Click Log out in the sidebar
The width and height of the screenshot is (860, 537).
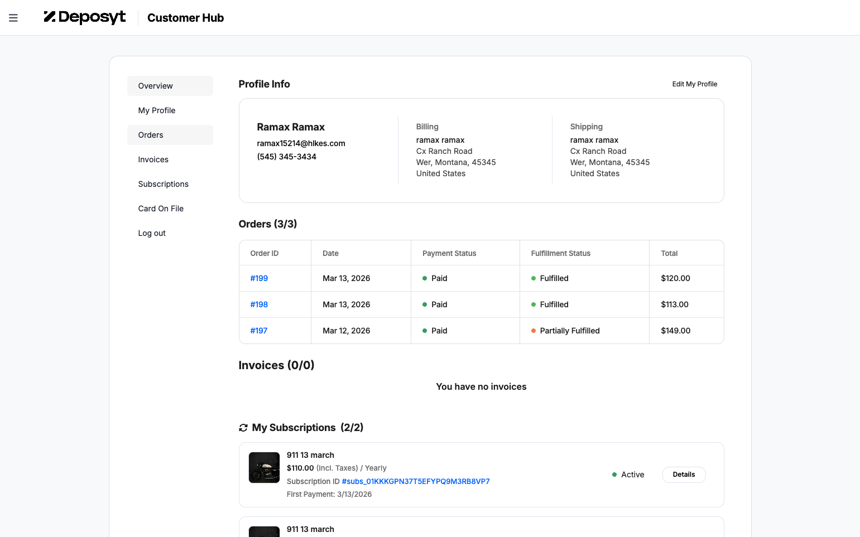coord(170,233)
